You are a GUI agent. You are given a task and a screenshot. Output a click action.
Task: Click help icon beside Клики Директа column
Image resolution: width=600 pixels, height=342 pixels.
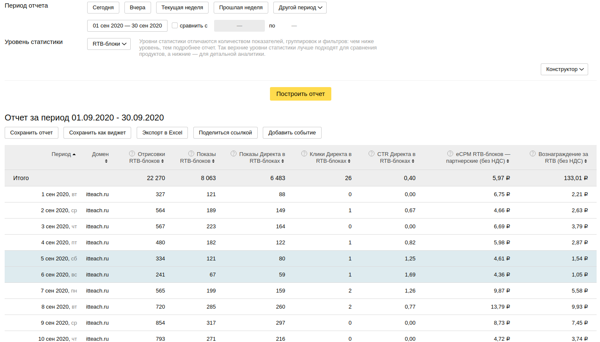click(304, 154)
